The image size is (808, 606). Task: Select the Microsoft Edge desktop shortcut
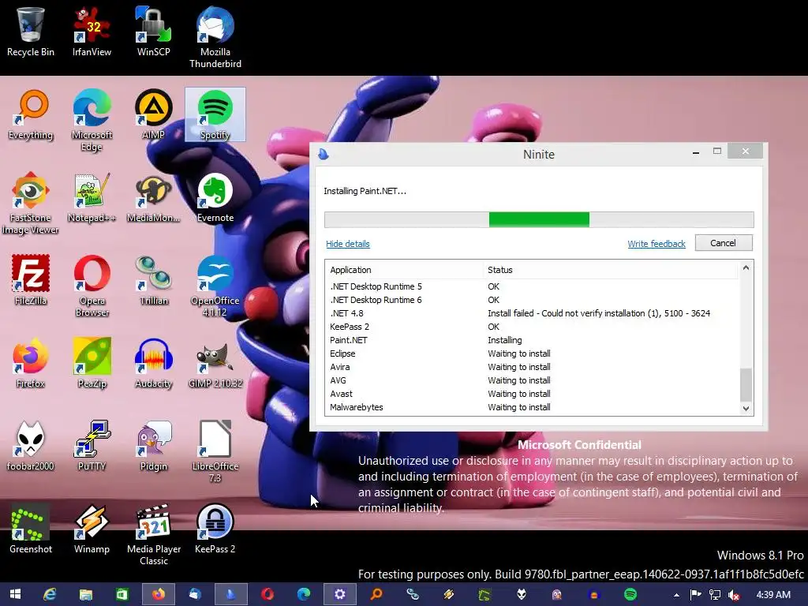tap(92, 121)
